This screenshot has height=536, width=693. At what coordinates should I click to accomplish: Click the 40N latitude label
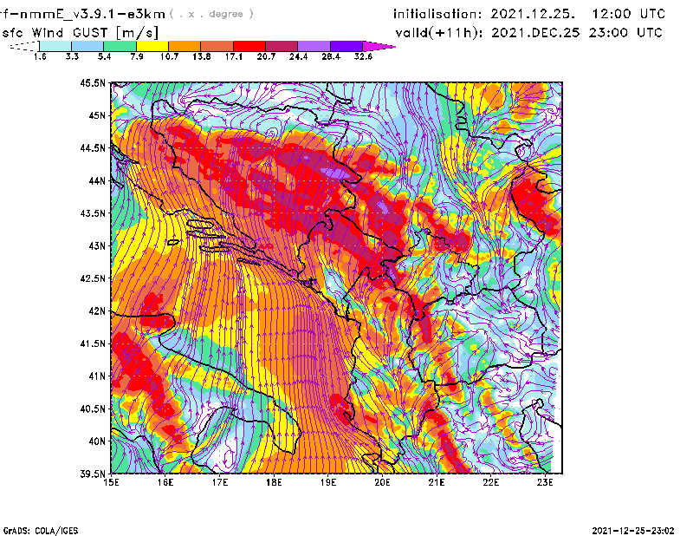(x=97, y=441)
